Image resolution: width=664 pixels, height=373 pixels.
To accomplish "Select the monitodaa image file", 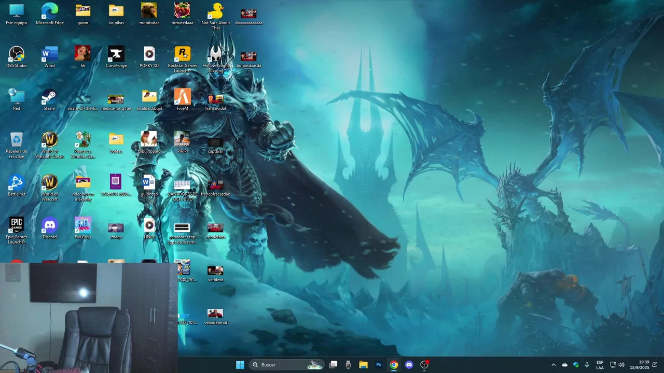I will [149, 15].
